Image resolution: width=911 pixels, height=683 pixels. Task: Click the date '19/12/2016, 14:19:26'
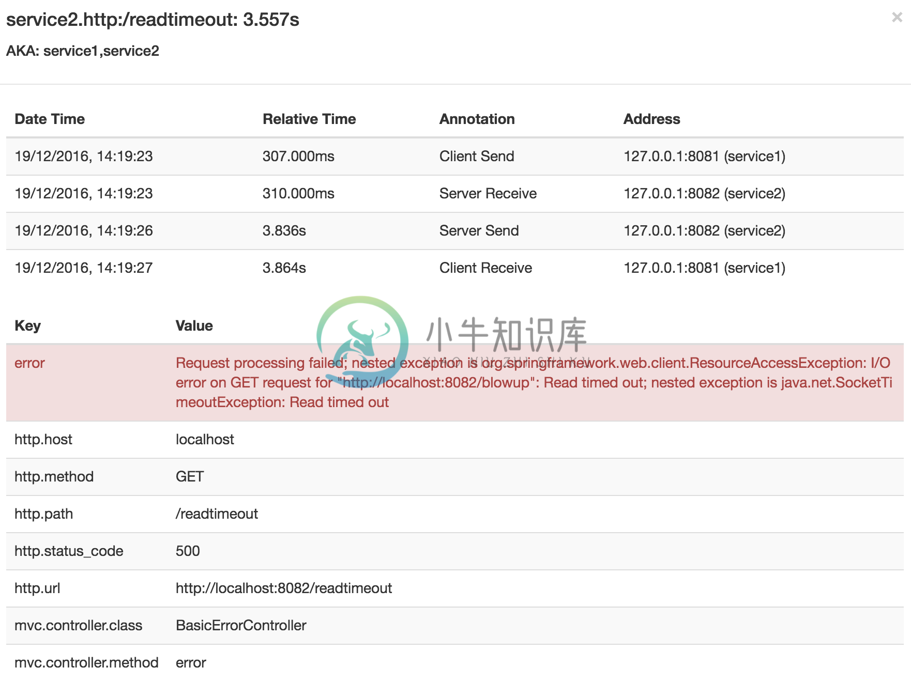(84, 230)
